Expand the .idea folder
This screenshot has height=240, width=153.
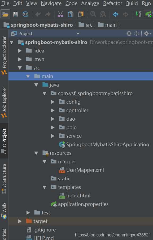(x=20, y=51)
